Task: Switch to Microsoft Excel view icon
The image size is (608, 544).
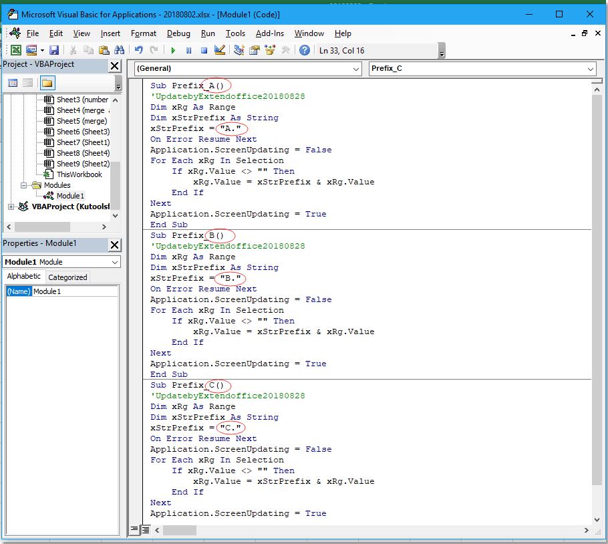Action: coord(15,50)
